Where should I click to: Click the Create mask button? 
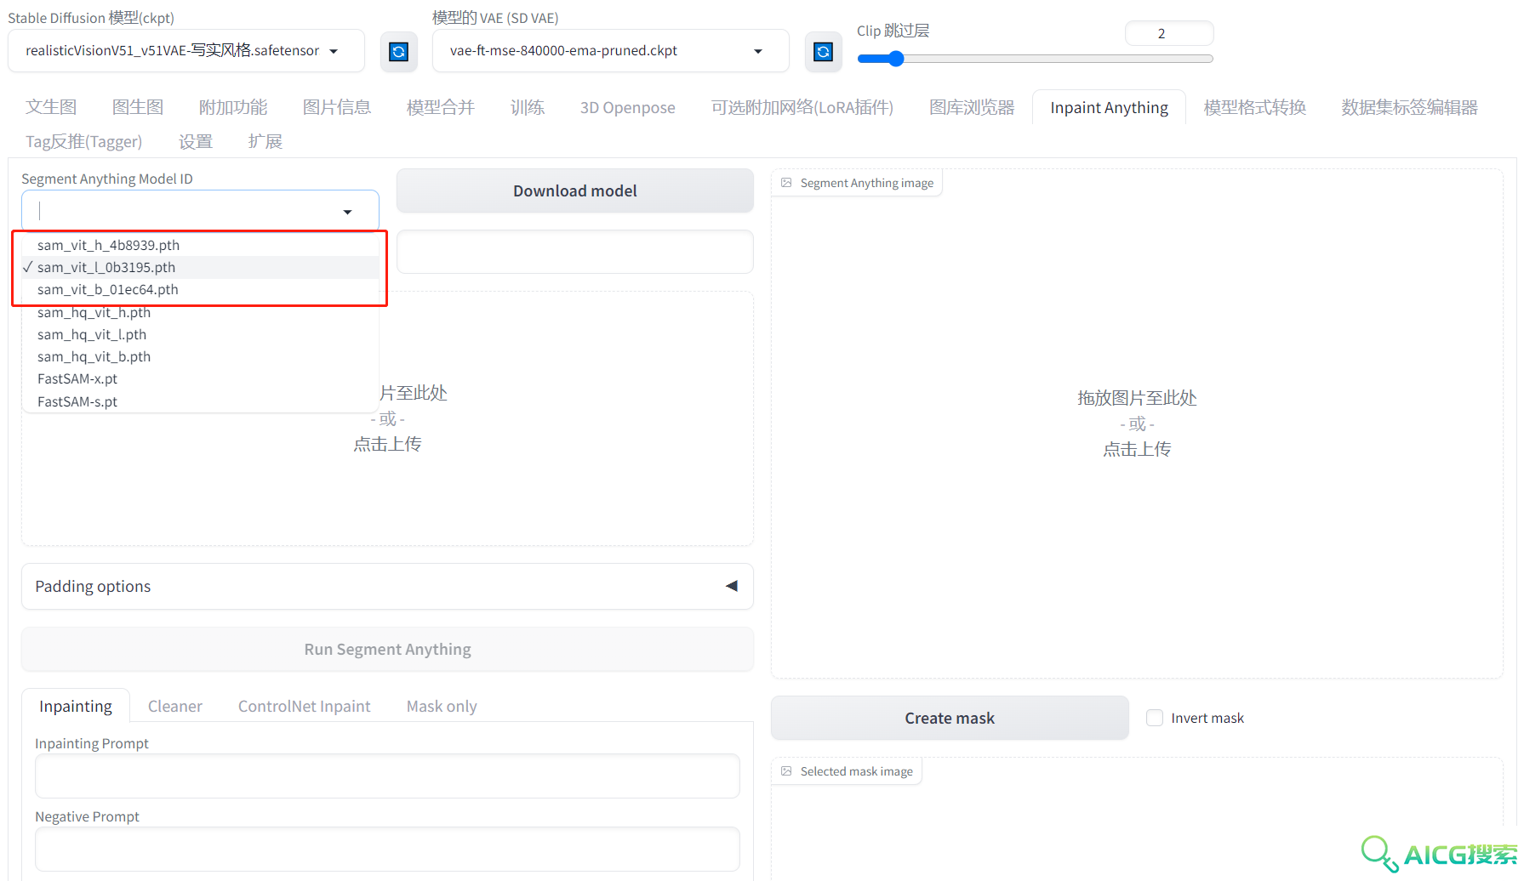pos(950,718)
